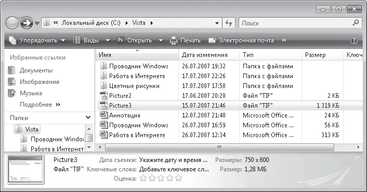Click folder tree scrollbar up arrow
Image resolution: width=367 pixels, height=192 pixels.
click(x=89, y=129)
